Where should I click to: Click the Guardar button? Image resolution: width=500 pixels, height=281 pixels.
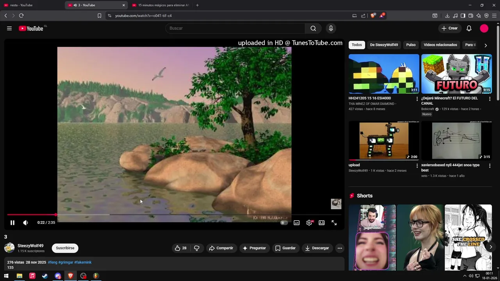pos(285,248)
